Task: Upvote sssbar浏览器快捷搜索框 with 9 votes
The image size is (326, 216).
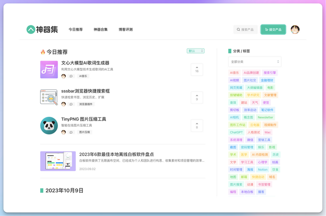Action: [x=197, y=97]
